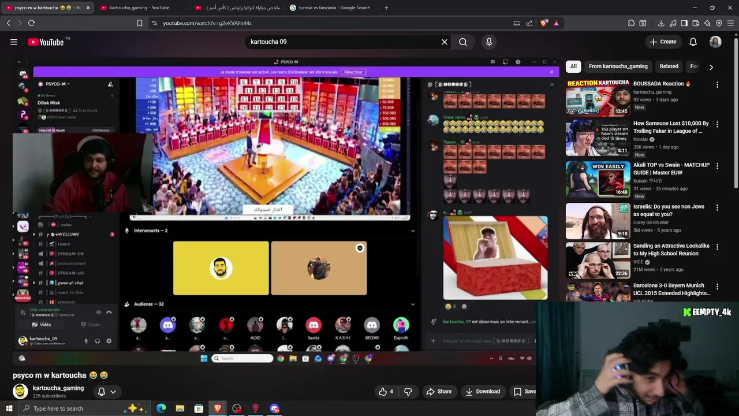Reload the page in the browser

[x=31, y=23]
